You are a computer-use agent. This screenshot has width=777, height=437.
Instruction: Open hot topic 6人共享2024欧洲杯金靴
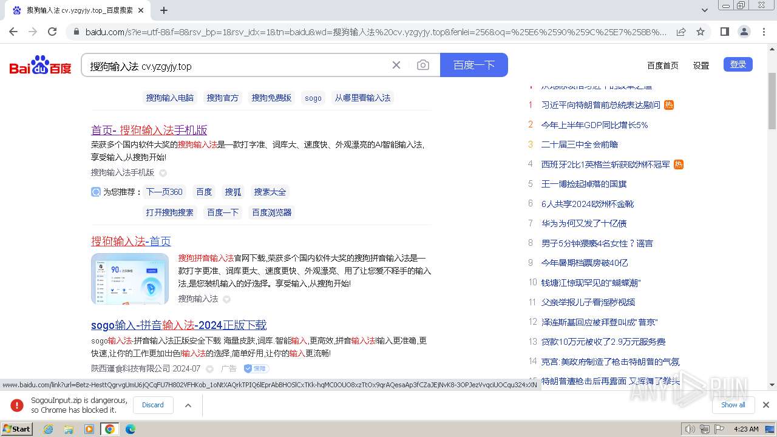588,204
